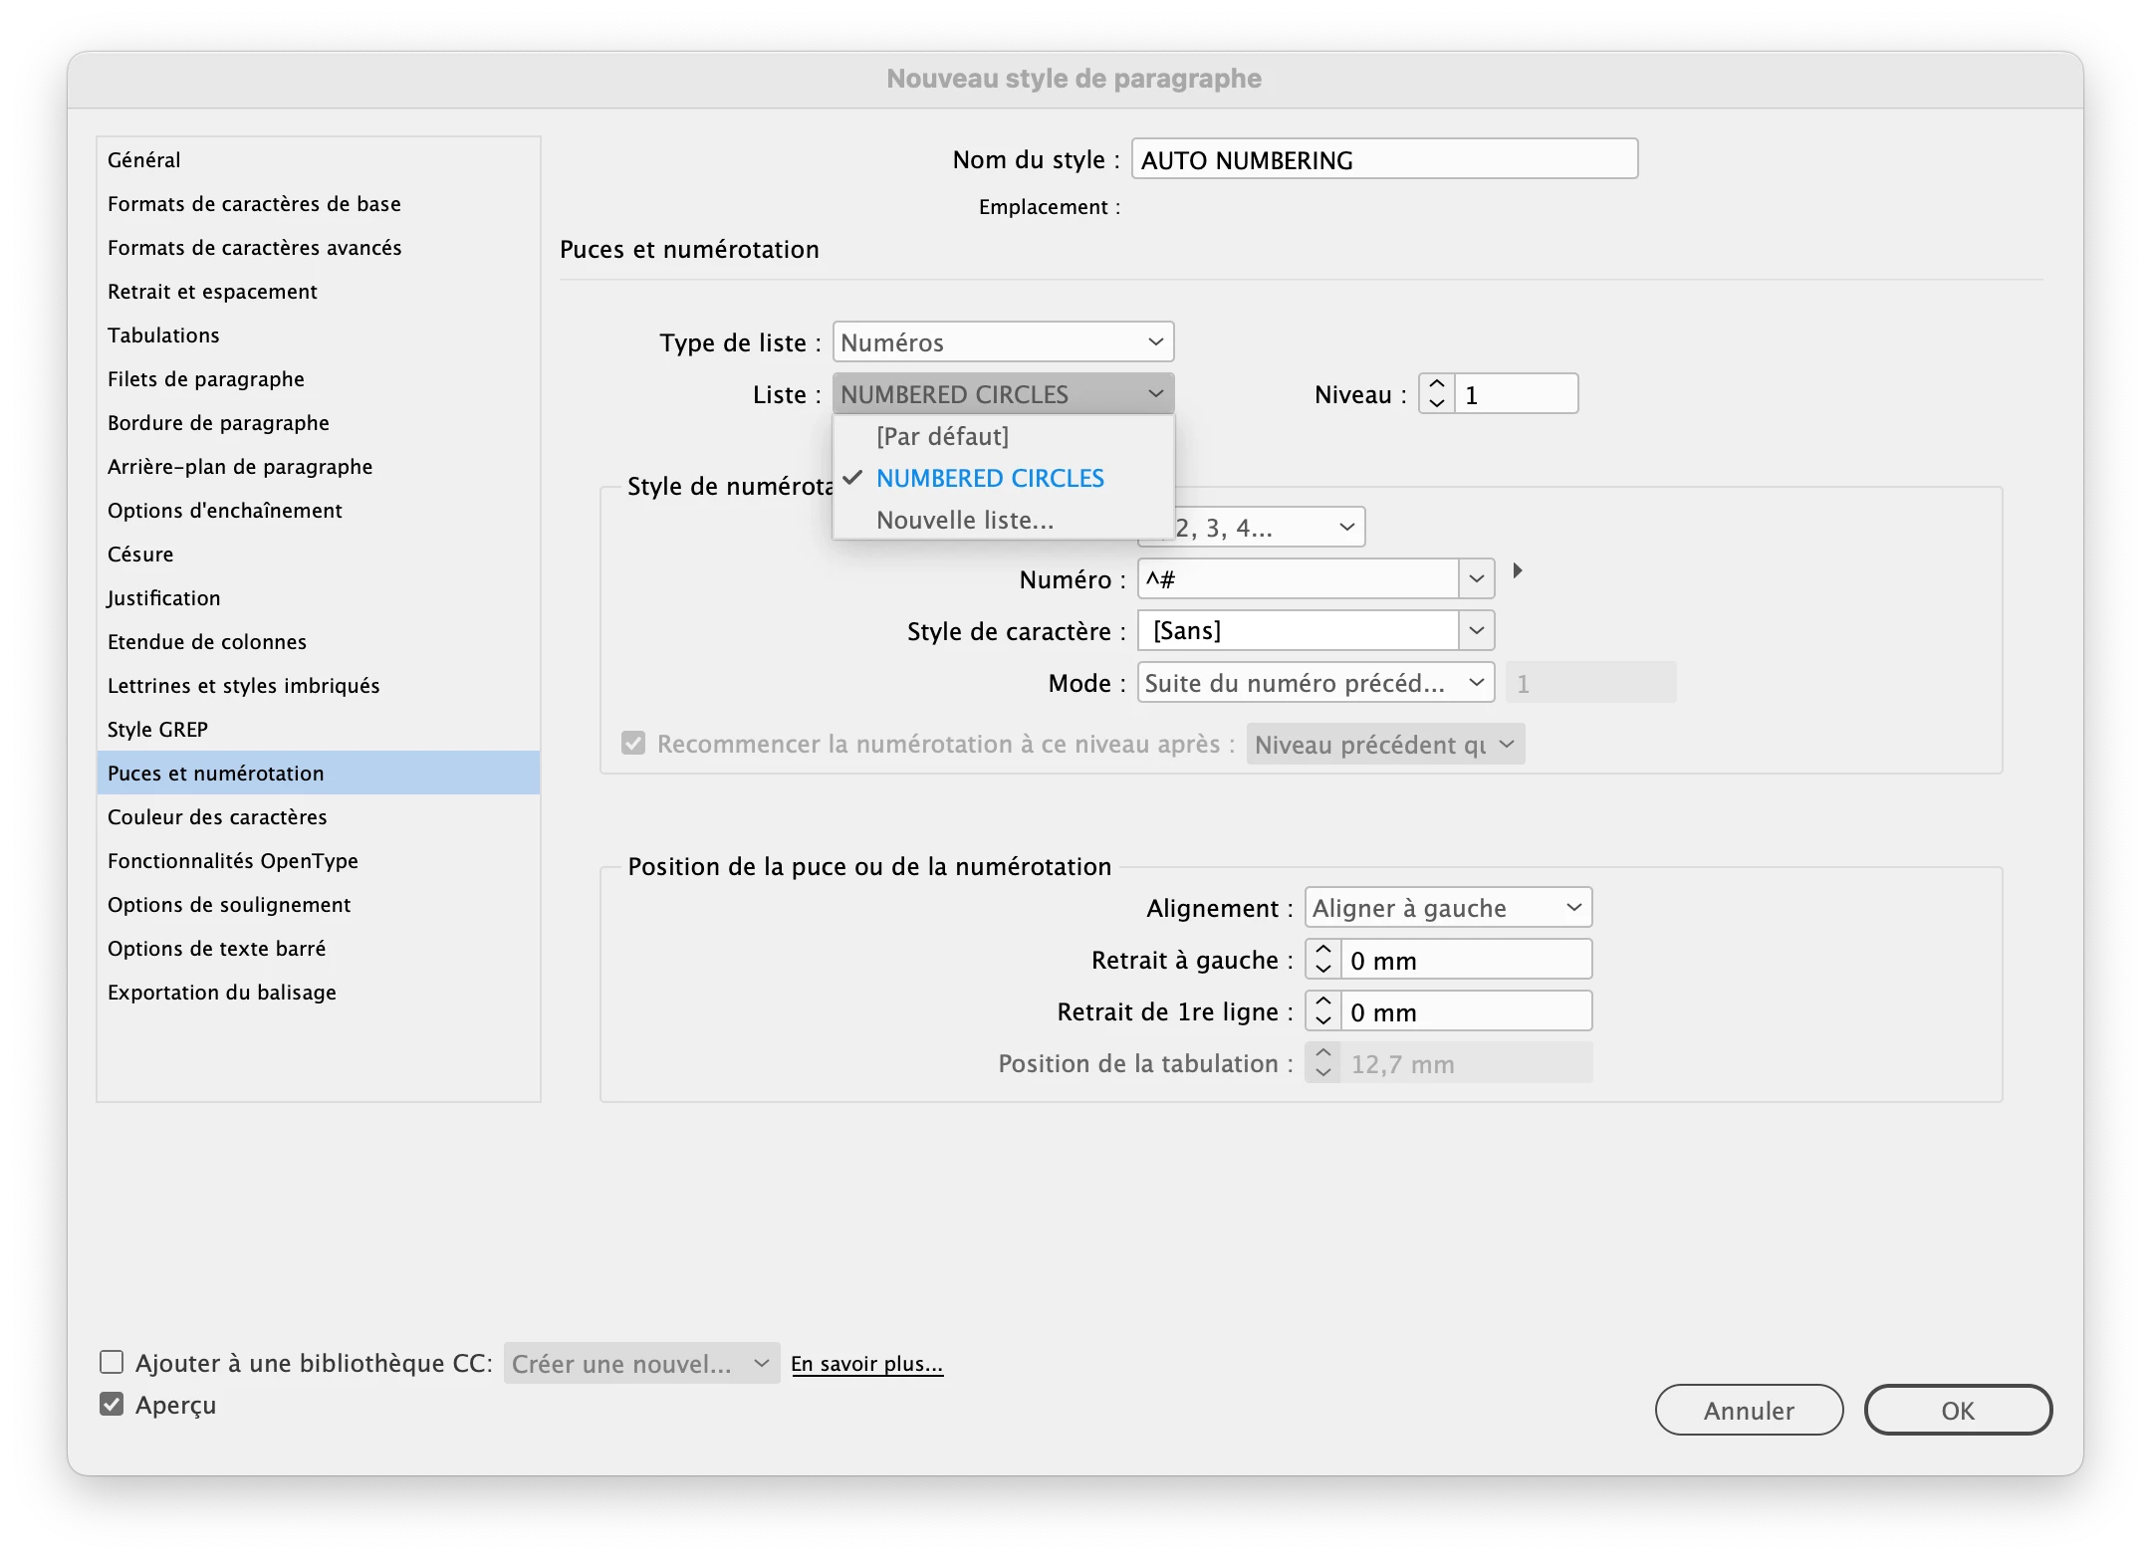
Task: Click the Retrait à gauche stepper arrows
Action: (x=1322, y=960)
